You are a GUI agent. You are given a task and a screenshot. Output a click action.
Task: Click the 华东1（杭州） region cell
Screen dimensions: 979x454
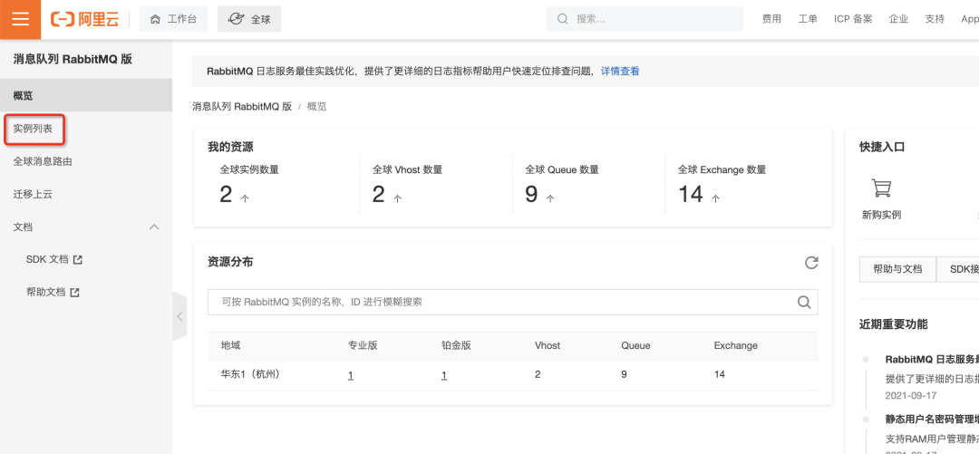coord(250,374)
